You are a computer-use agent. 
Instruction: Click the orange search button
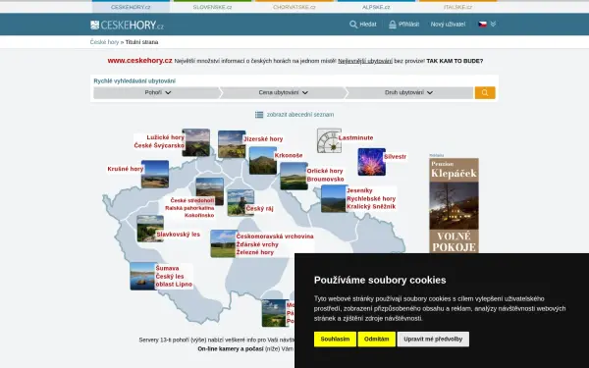point(485,93)
